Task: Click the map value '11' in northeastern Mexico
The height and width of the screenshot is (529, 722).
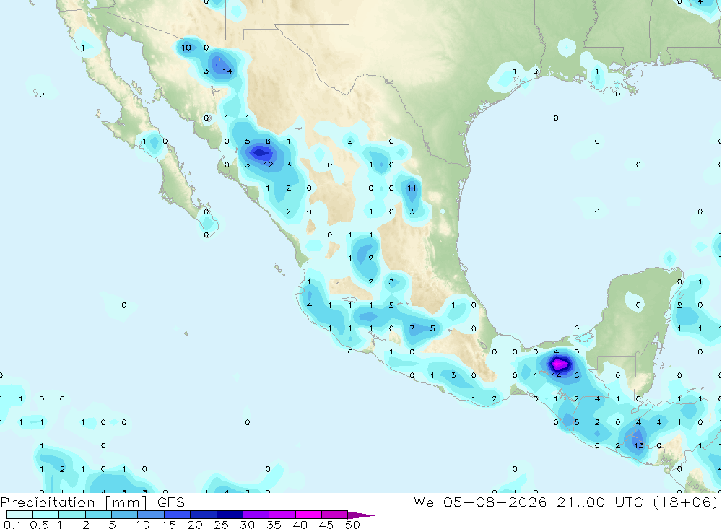Action: click(x=412, y=188)
